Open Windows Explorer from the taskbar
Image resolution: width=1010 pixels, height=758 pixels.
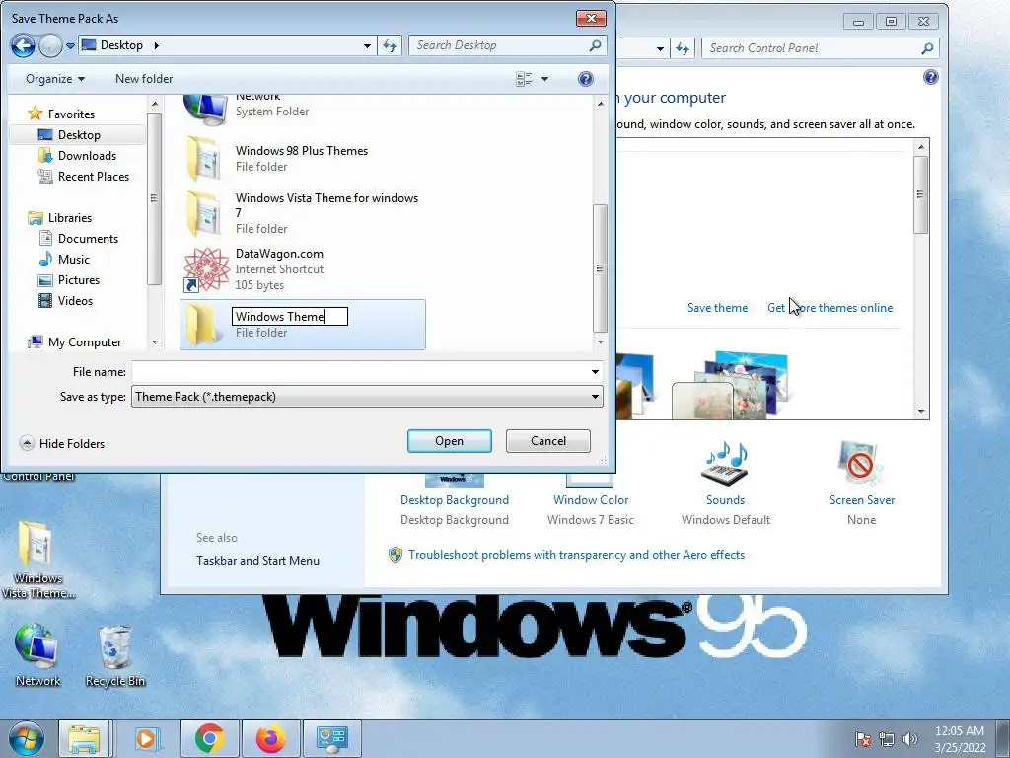(x=84, y=738)
